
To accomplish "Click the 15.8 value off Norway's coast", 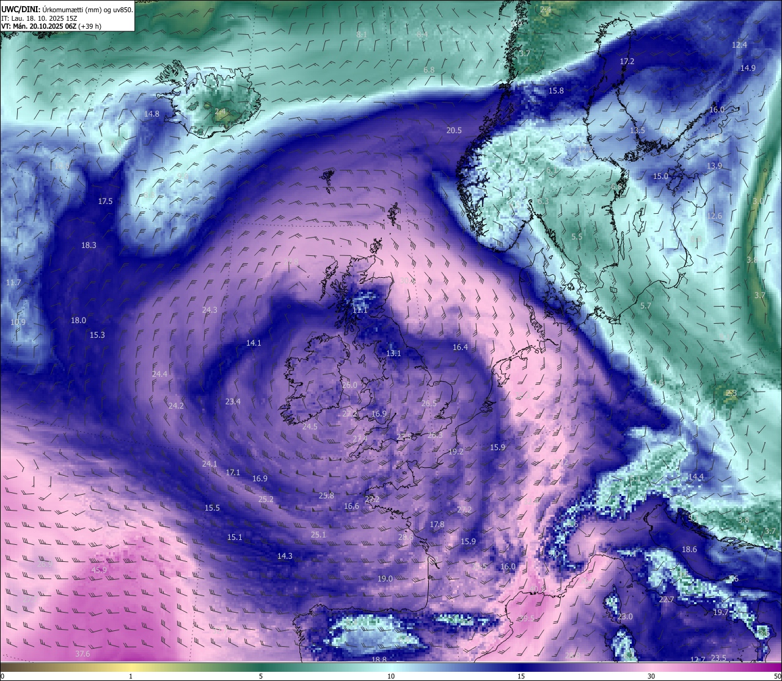I will 556,90.
